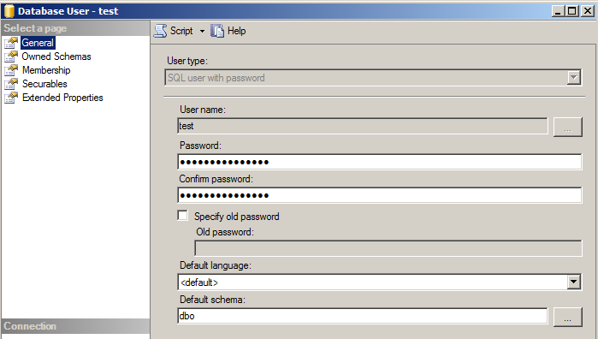Click the browse button beside Default schema
Screen dimensions: 598x339
click(x=567, y=317)
